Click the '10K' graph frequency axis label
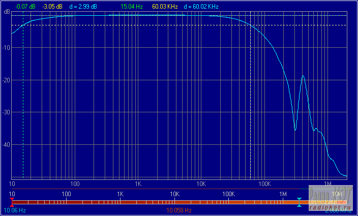 coord(201,184)
